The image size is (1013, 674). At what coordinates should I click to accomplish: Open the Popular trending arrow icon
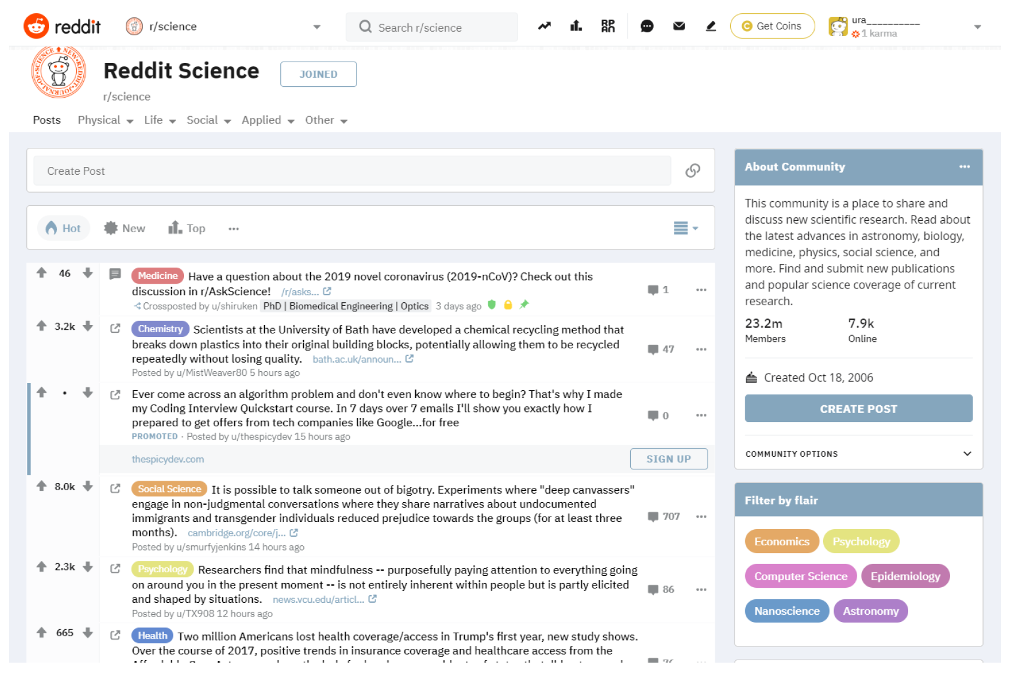pos(544,26)
